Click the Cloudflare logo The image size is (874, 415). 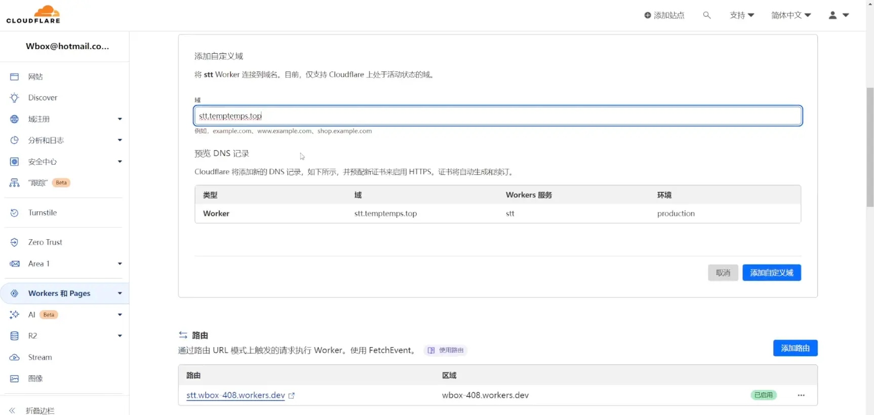pos(33,15)
